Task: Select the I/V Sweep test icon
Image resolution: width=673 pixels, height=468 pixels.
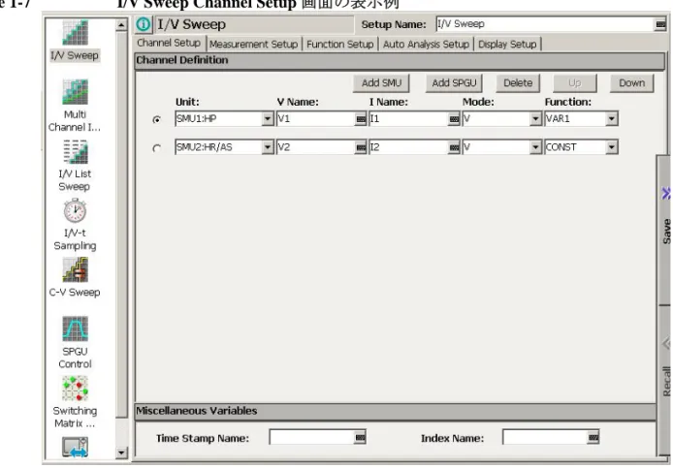Action: 75,32
